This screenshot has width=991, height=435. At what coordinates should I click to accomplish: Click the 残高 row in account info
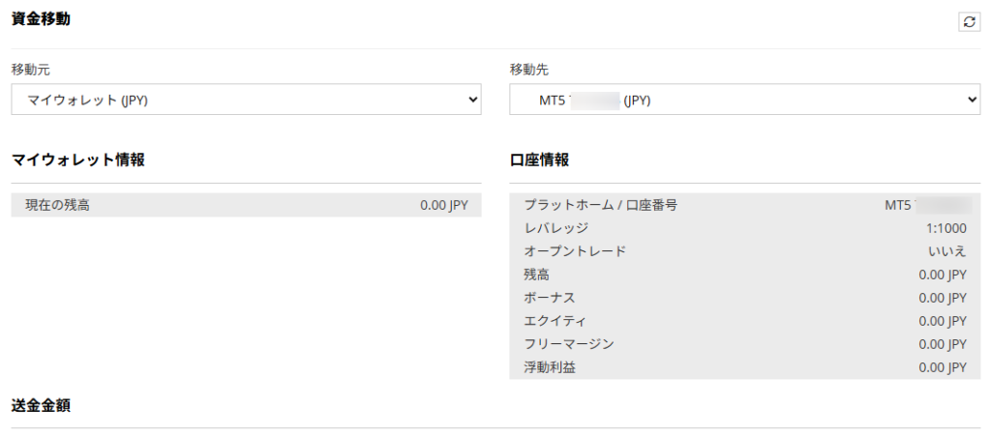pos(744,275)
